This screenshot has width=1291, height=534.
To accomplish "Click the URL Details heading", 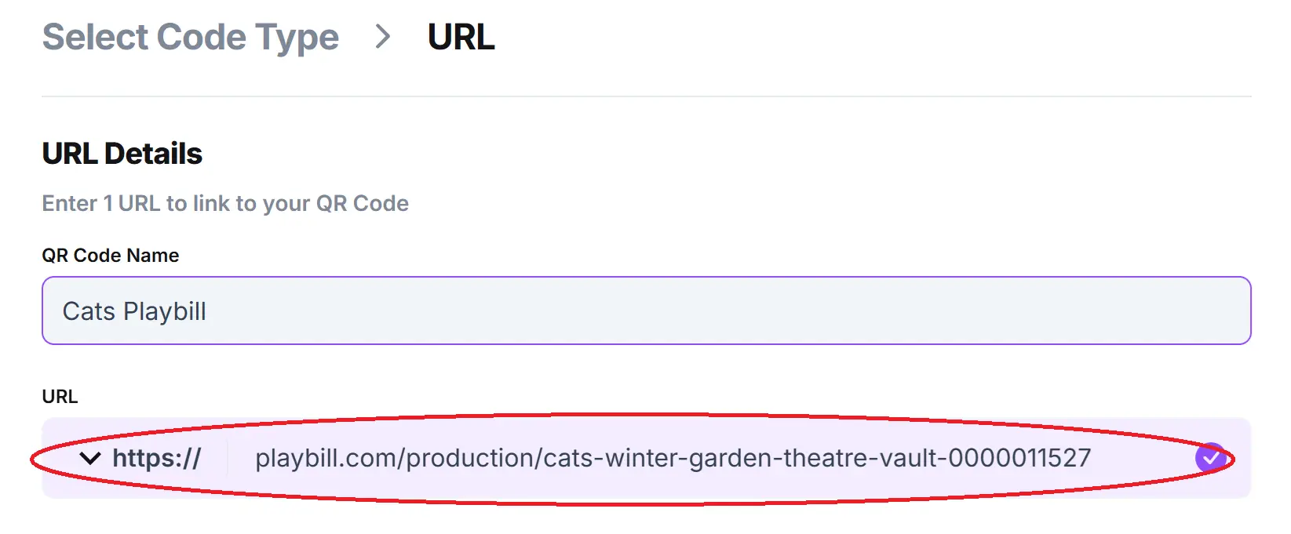I will pyautogui.click(x=122, y=154).
